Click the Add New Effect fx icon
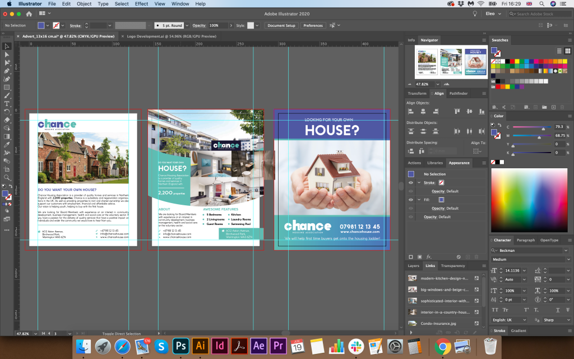Image resolution: width=574 pixels, height=359 pixels. click(x=429, y=256)
